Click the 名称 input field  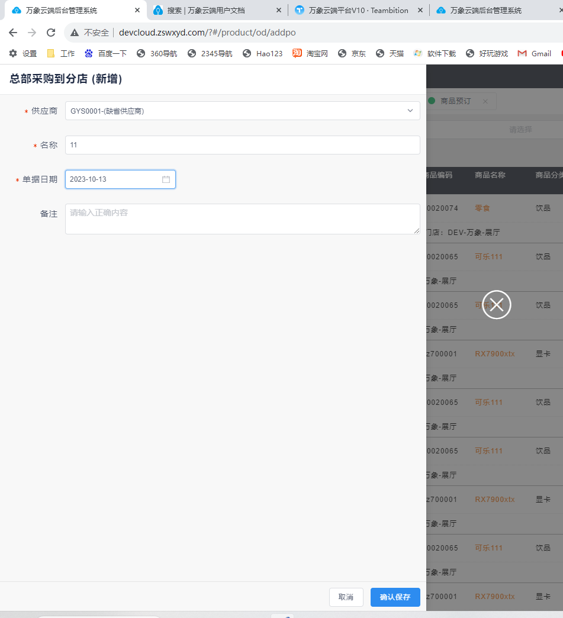tap(243, 145)
